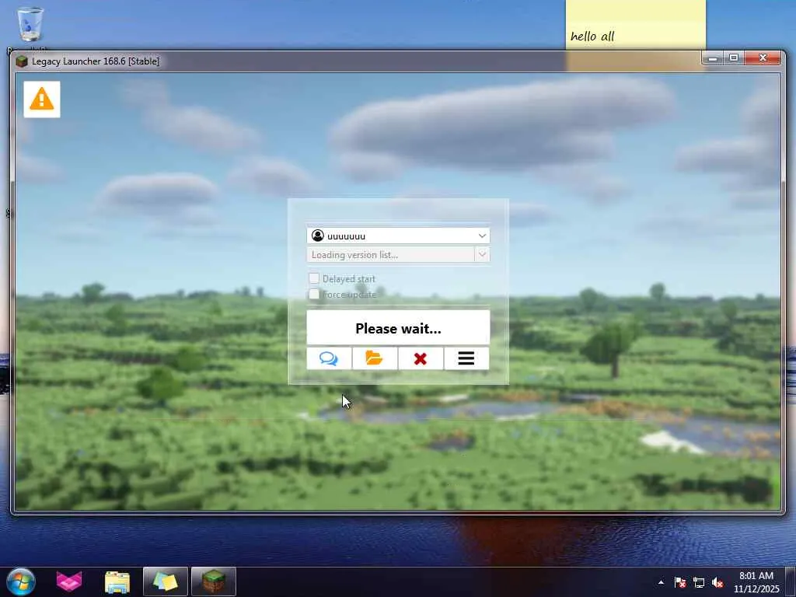This screenshot has height=597, width=796.
Task: Click the Legacy Launcher taskbar button
Action: point(214,581)
